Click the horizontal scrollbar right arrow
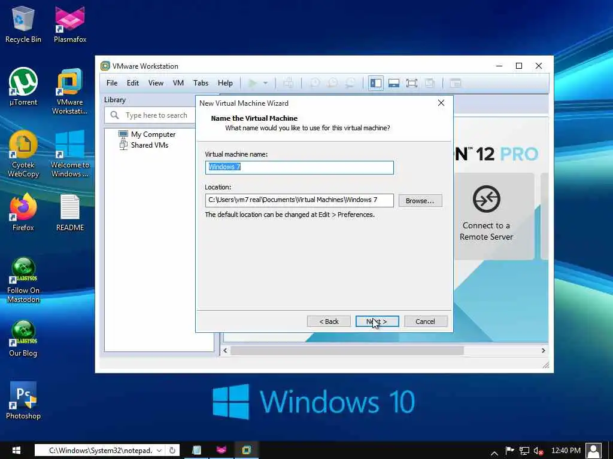The image size is (613, 459). coord(543,350)
